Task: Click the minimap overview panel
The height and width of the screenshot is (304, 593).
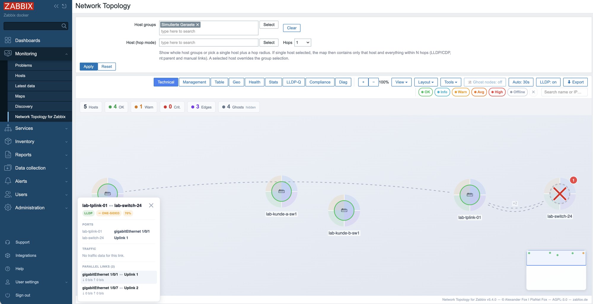Action: point(556,270)
